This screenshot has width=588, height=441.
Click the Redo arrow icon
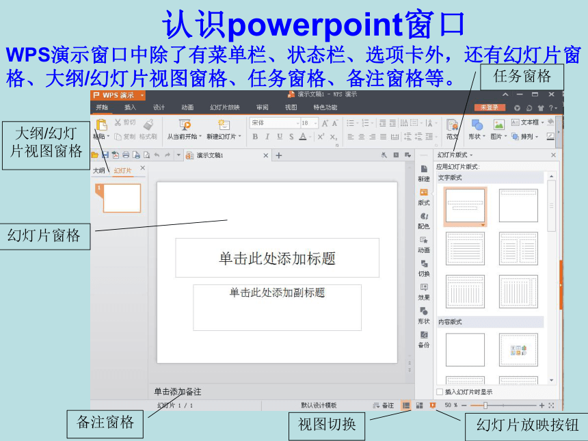[x=168, y=155]
